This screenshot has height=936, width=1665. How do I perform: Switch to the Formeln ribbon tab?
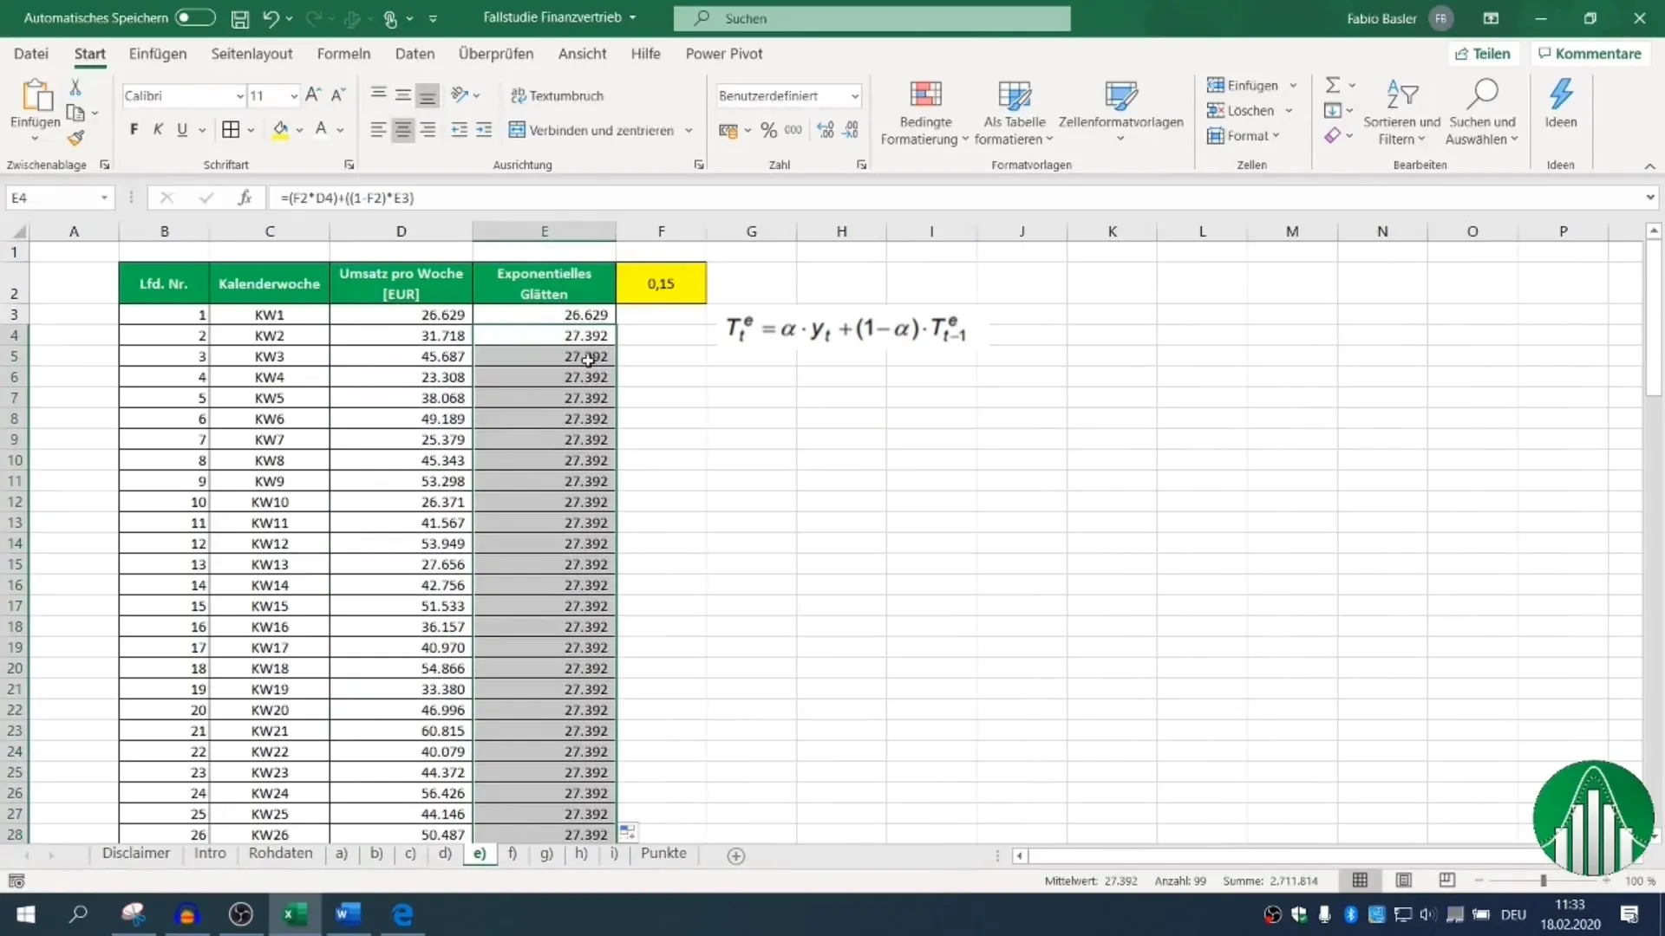pyautogui.click(x=343, y=54)
